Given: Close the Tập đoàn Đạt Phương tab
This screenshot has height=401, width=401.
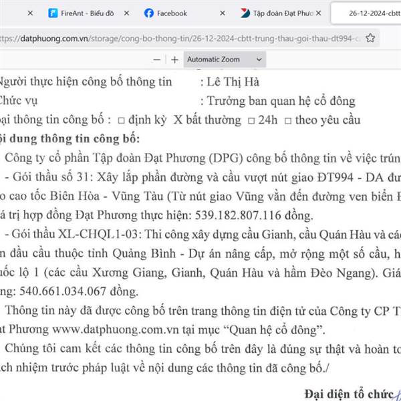Looking at the screenshot, I should point(318,13).
